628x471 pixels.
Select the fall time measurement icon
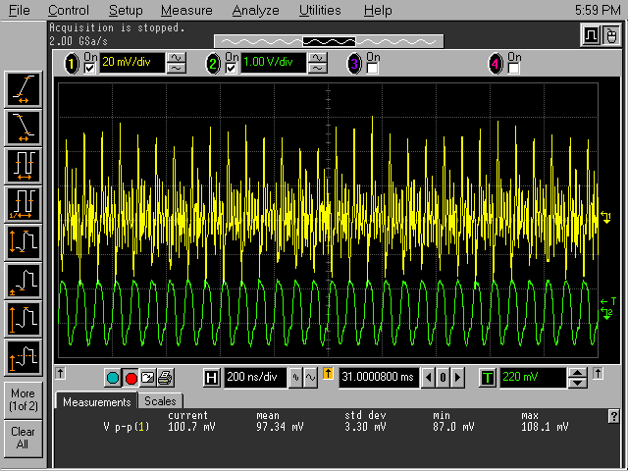(x=23, y=126)
